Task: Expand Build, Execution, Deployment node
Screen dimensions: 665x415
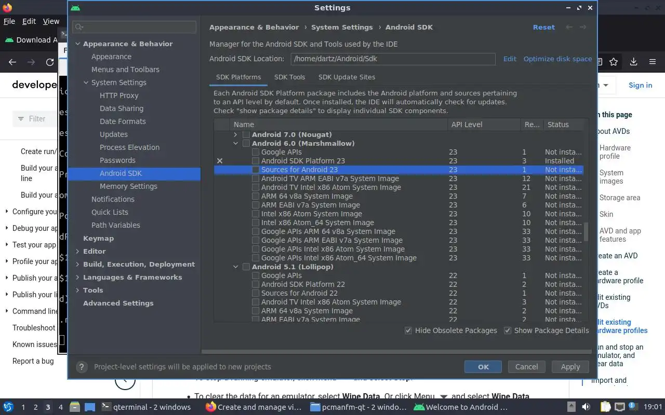Action: click(77, 264)
